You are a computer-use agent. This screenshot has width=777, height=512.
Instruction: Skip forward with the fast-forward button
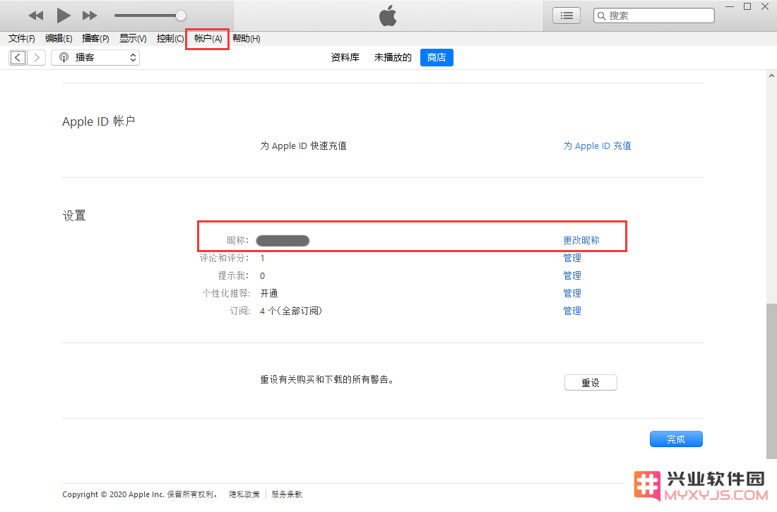[x=90, y=16]
